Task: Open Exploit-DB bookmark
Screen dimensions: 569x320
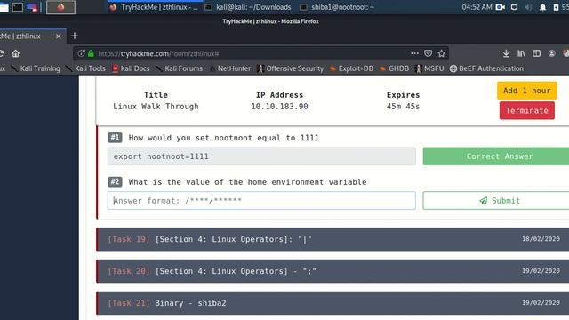Action: (352, 68)
